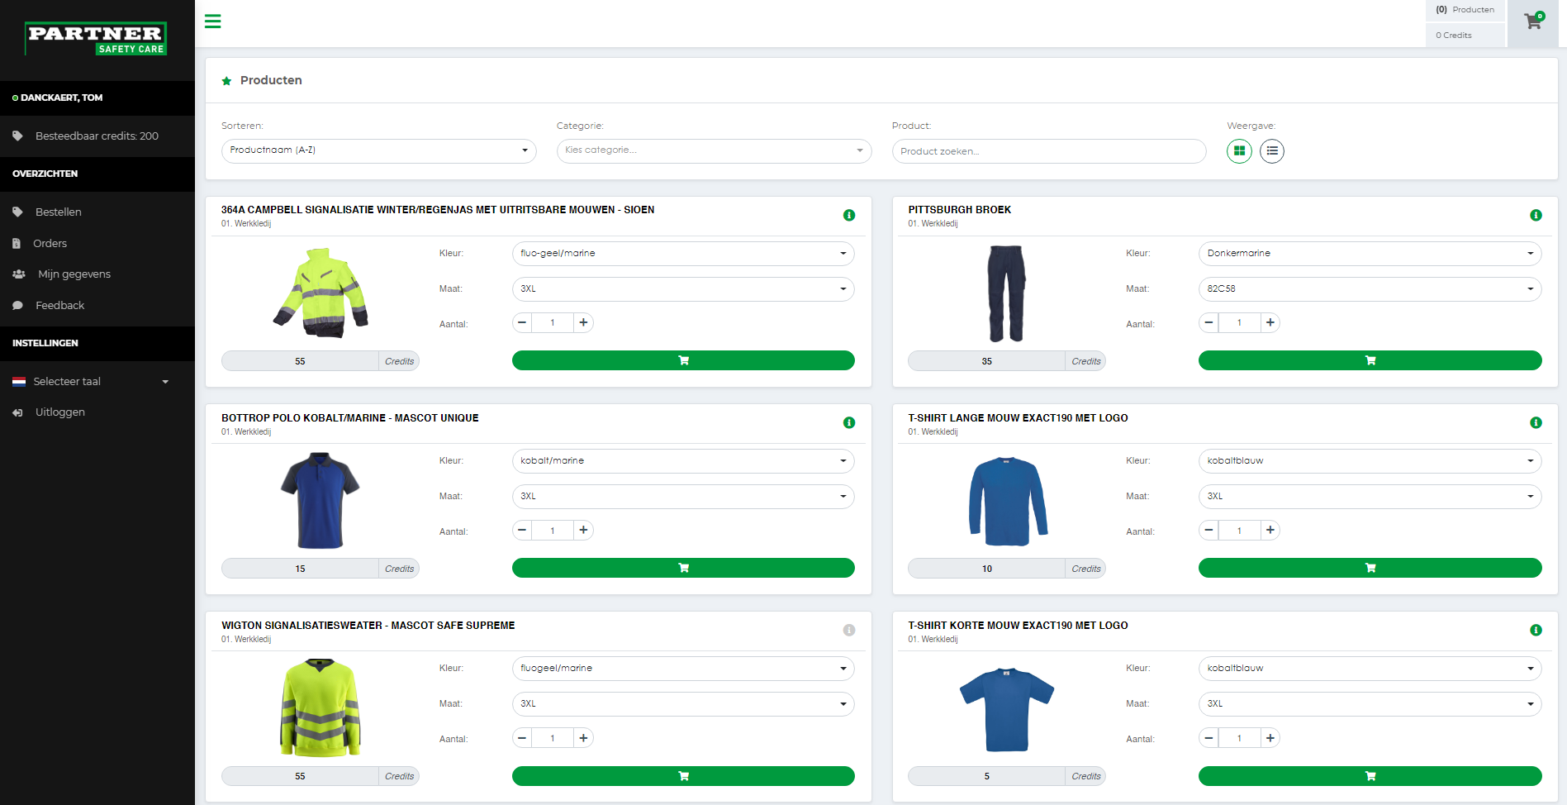Open Maat dropdown for Bottrop Polo

pyautogui.click(x=683, y=497)
